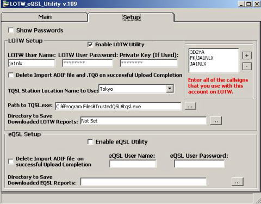
Task: Click the Private Key input field
Action: (x=149, y=63)
